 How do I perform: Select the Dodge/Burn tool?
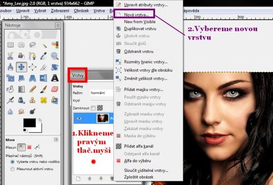coord(32,111)
